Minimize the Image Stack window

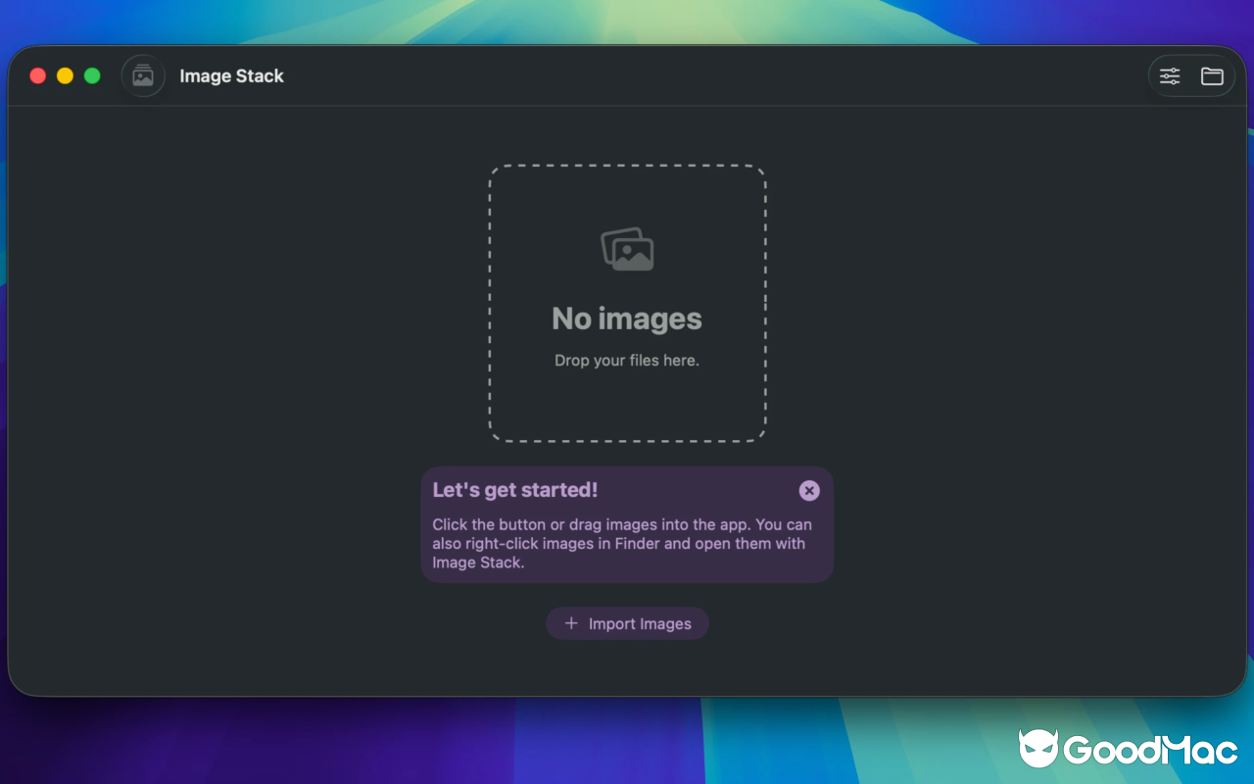(65, 75)
